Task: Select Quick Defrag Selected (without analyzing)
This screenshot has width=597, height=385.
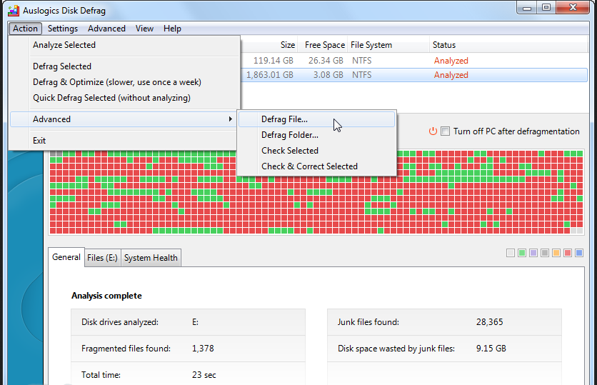Action: (125, 98)
